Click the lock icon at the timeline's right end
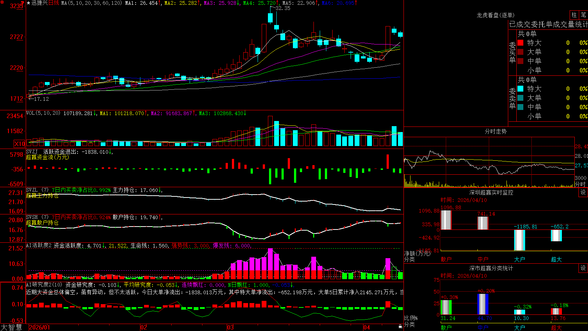 pyautogui.click(x=401, y=327)
